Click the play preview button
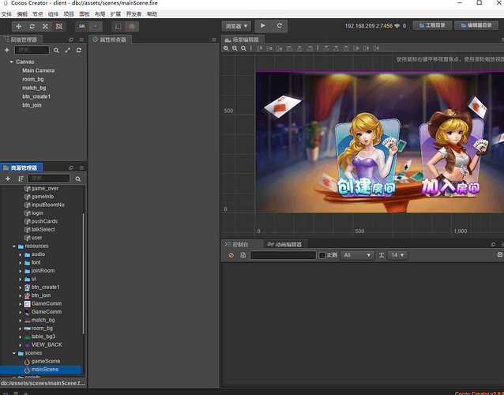Image resolution: width=504 pixels, height=395 pixels. [263, 26]
